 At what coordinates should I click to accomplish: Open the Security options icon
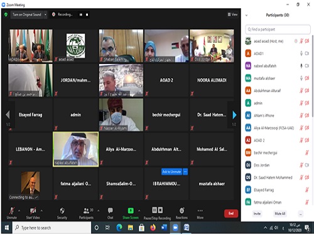click(62, 211)
